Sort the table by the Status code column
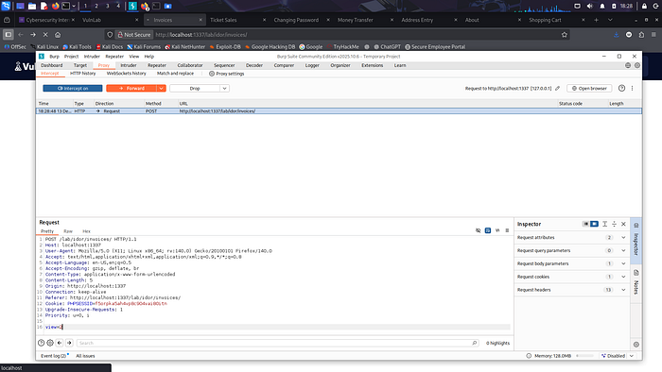Viewport: 662px width, 372px height. point(570,104)
